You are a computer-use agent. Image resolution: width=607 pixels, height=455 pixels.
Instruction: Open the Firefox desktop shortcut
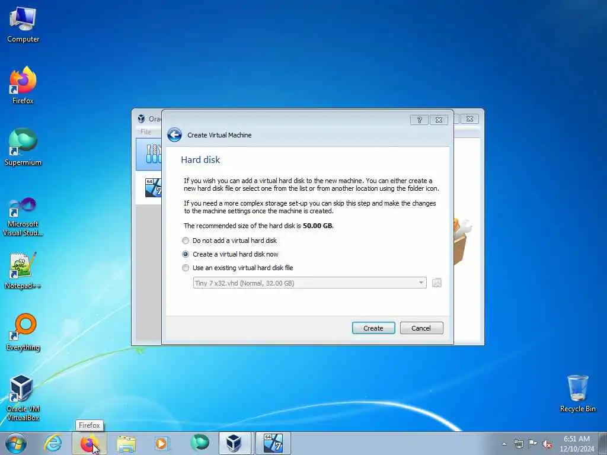click(23, 85)
